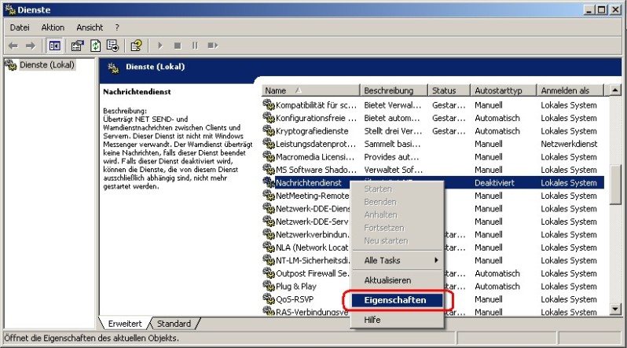Open the Aktion menu
Image resolution: width=627 pixels, height=348 pixels.
53,27
